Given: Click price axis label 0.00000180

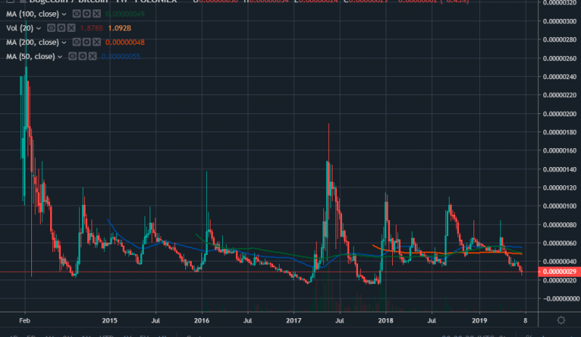Looking at the screenshot, I should (x=559, y=132).
